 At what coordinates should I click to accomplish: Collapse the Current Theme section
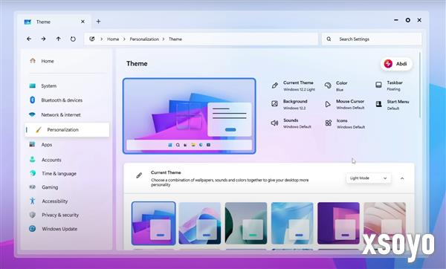[402, 178]
